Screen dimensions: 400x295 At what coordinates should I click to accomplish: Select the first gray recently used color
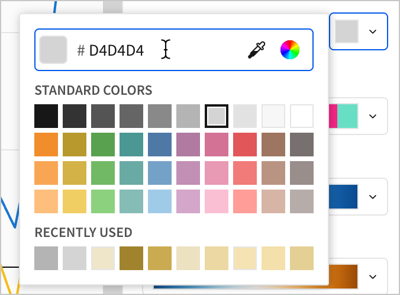pyautogui.click(x=46, y=258)
